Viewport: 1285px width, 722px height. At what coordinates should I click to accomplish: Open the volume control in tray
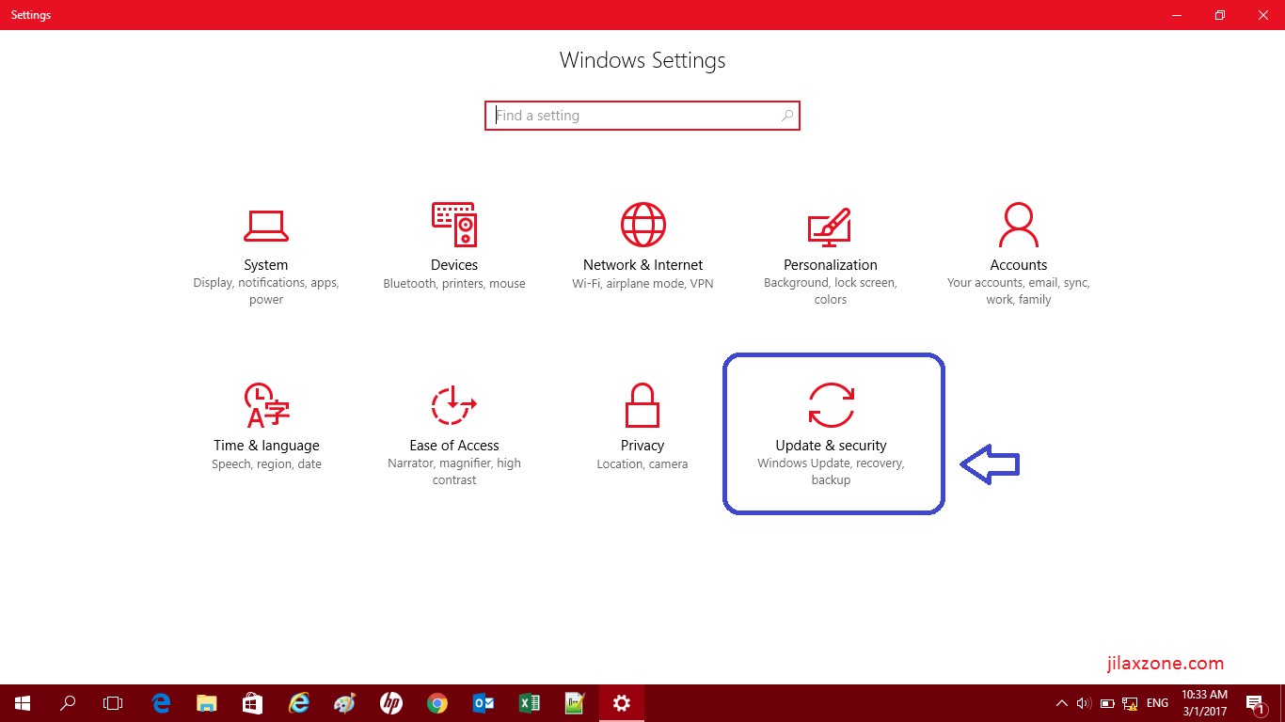coord(1083,703)
